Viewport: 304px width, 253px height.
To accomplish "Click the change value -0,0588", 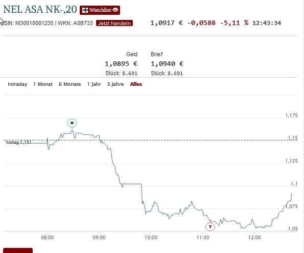I will pos(201,23).
